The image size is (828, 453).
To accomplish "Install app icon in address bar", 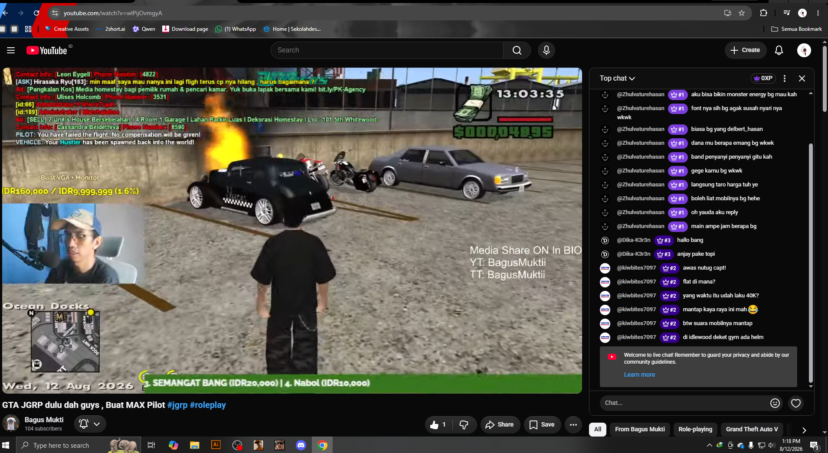I will [x=728, y=13].
